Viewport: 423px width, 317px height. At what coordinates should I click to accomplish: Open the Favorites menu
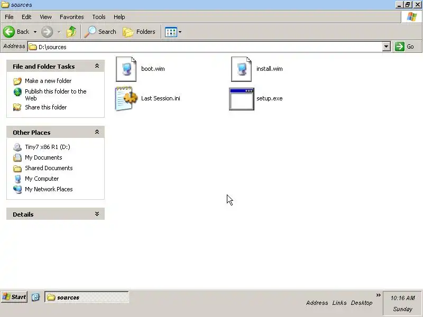point(72,17)
